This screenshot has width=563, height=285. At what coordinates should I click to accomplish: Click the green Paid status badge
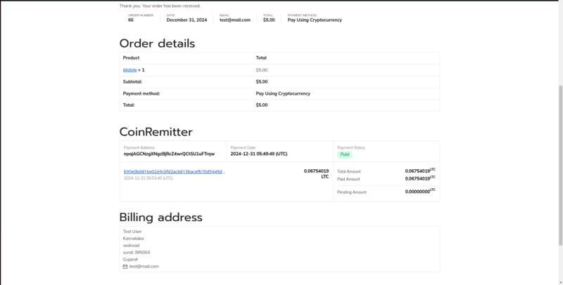point(345,154)
